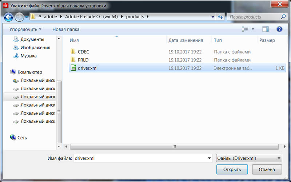Expand the arrow after the products breadcrumb

148,17
